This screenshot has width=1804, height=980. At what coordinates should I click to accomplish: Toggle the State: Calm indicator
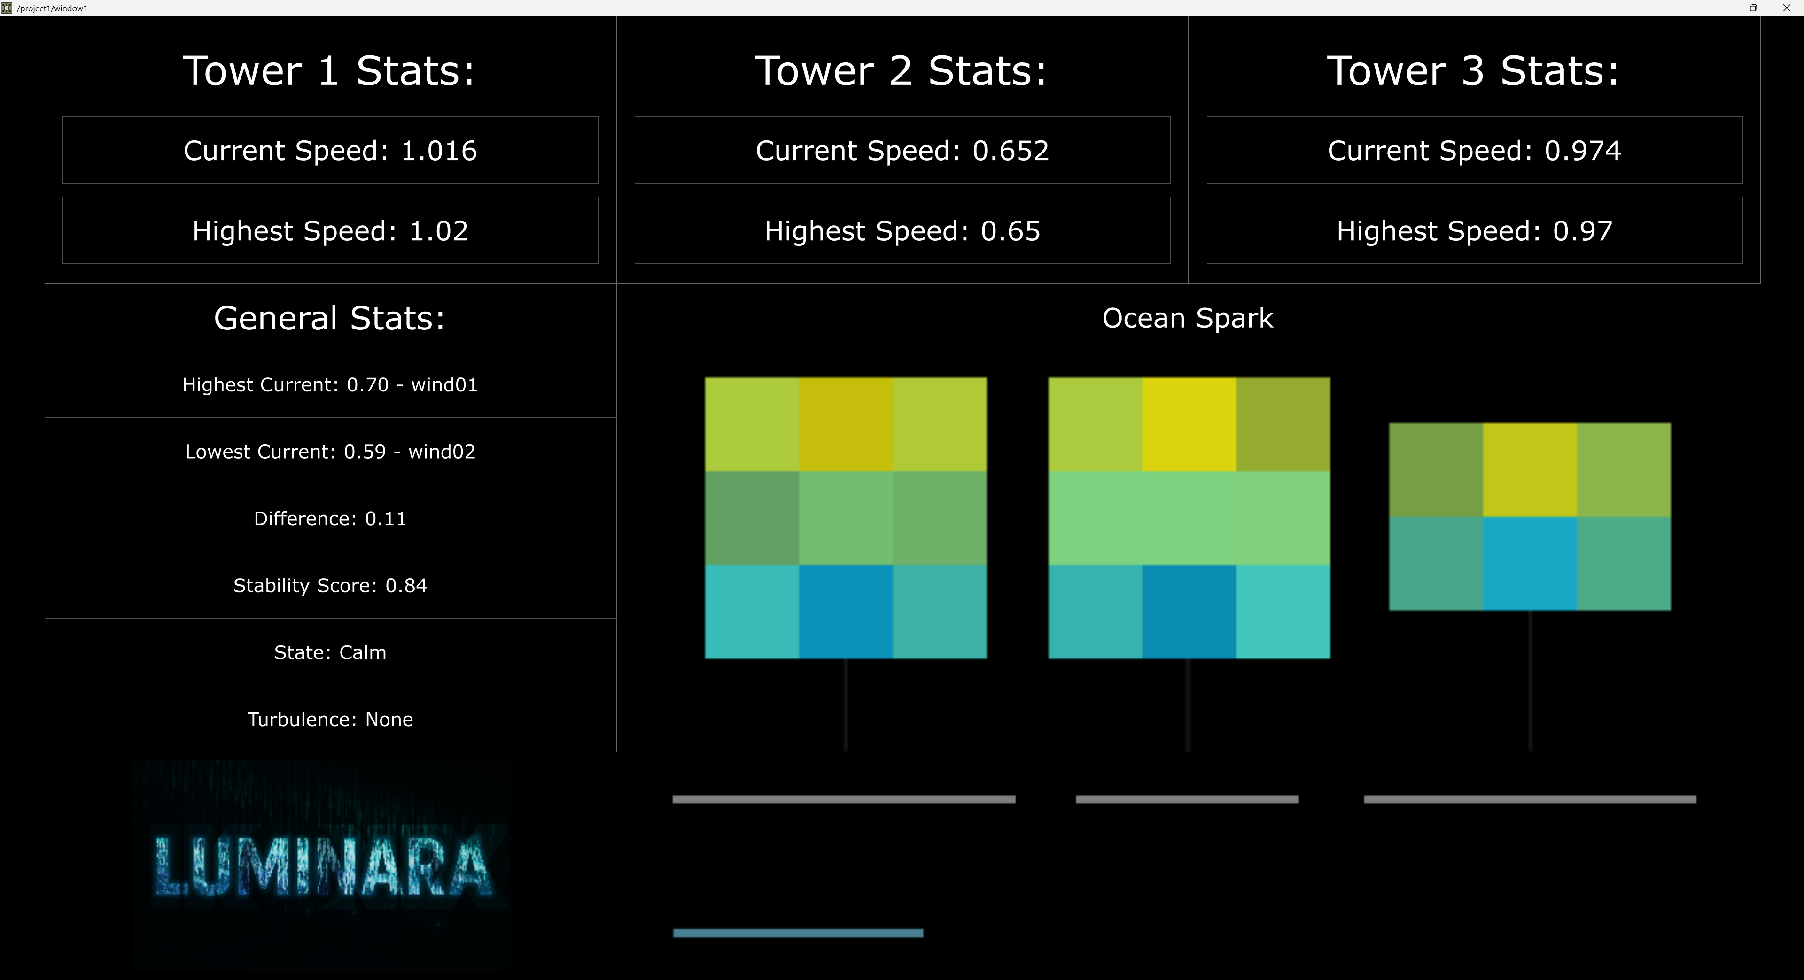point(330,652)
